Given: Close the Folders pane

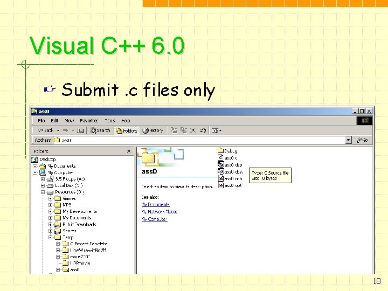Looking at the screenshot, I should [129, 151].
